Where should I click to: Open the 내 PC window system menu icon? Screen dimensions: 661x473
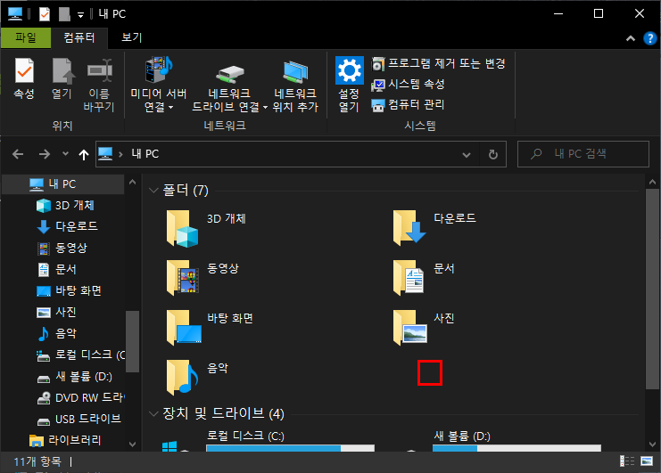pyautogui.click(x=15, y=14)
